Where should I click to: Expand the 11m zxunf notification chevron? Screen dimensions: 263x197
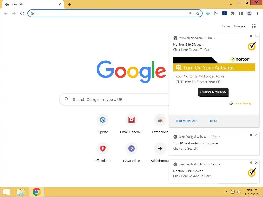[x=219, y=137]
